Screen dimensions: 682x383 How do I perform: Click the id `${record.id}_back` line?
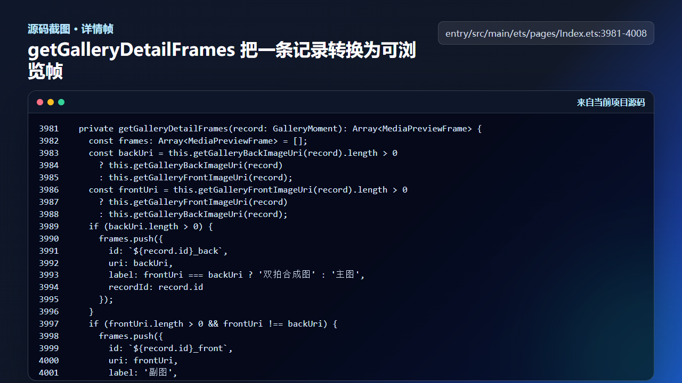tap(168, 251)
